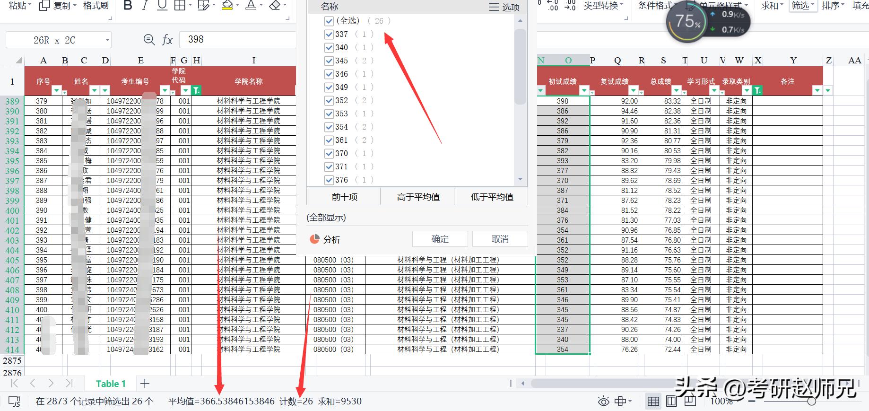
Task: Toggle eye protection mode icon
Action: (x=603, y=402)
